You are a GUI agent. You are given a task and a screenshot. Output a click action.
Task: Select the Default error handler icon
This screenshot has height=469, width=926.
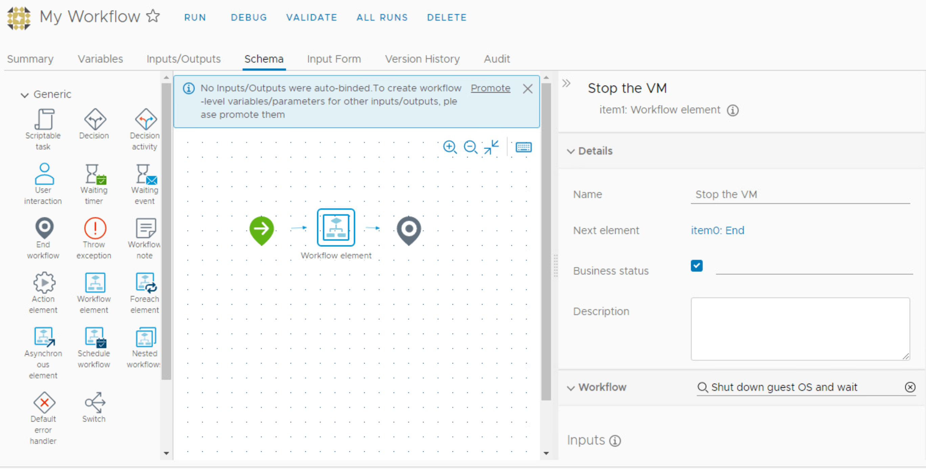tap(44, 403)
